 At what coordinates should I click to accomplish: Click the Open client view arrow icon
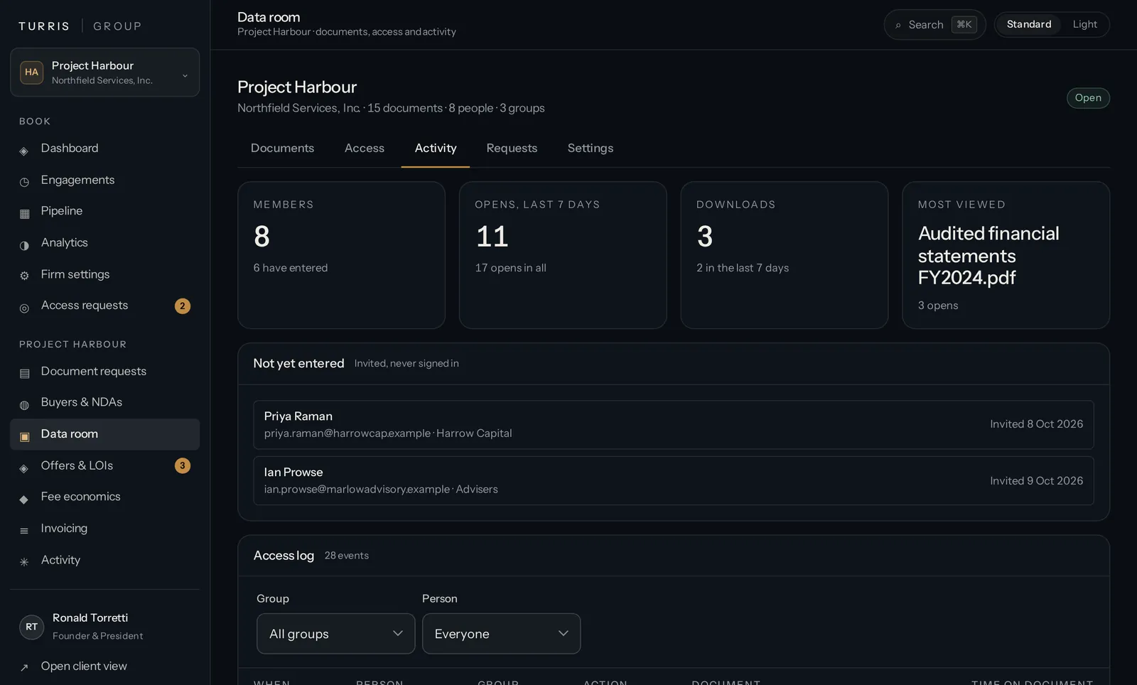click(x=24, y=668)
